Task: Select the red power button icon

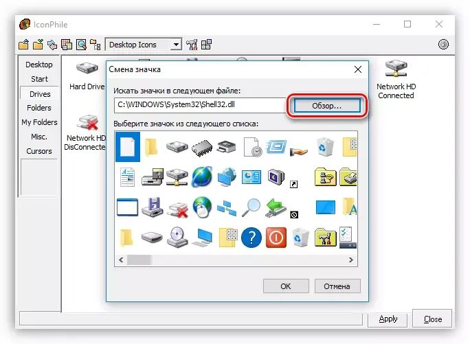Action: pos(276,238)
